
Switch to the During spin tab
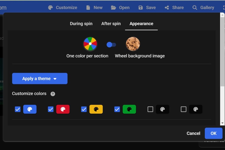click(81, 24)
